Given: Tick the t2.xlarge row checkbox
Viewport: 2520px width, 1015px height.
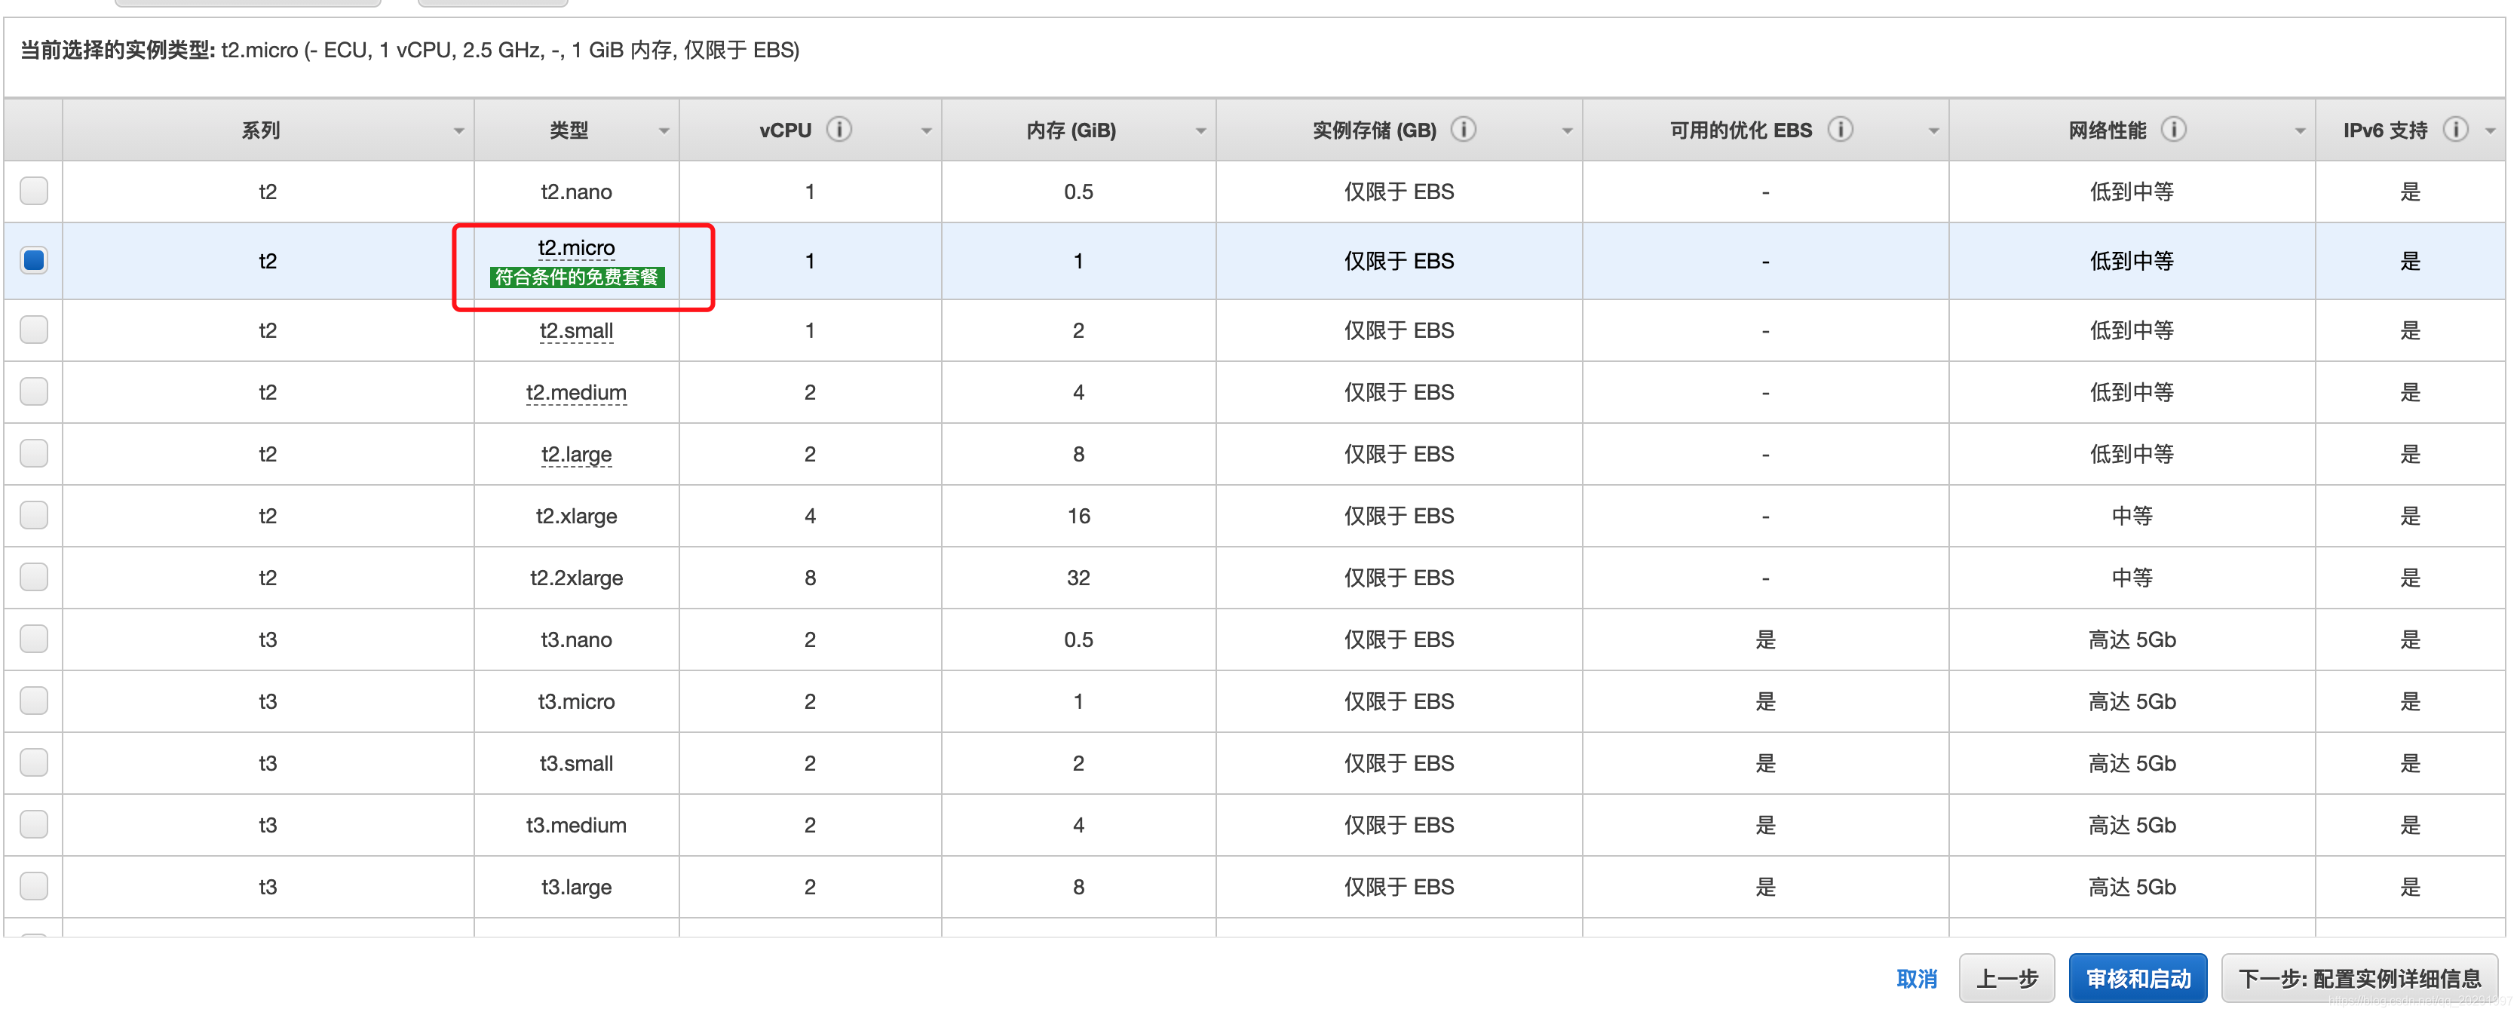Looking at the screenshot, I should (34, 515).
